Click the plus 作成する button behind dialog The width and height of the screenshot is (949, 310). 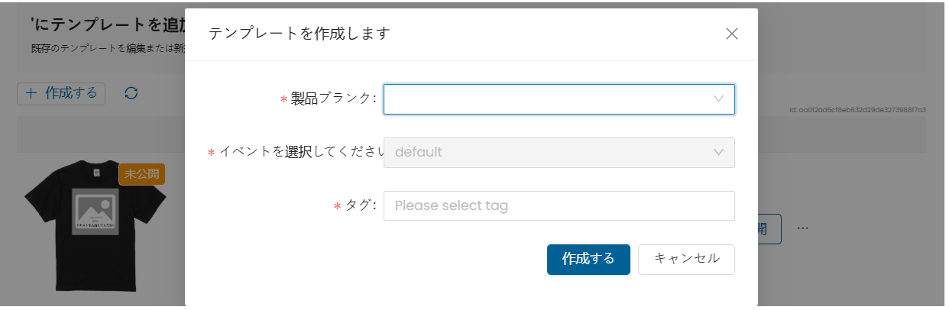(x=61, y=93)
